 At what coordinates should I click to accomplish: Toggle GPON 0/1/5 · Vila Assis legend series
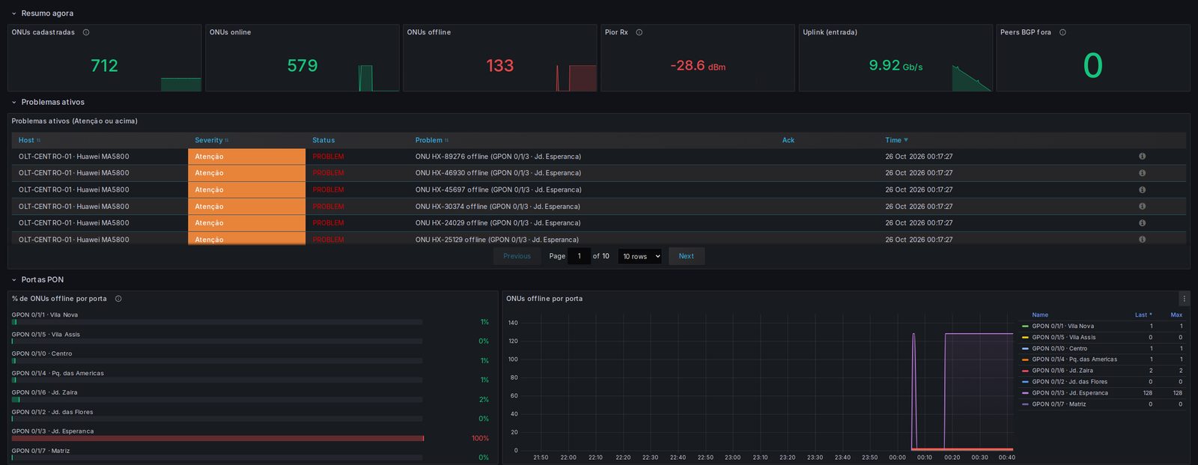[x=1063, y=338]
